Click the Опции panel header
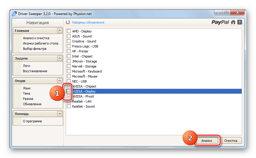Viewport: 256px width, 158px height. 38,80
